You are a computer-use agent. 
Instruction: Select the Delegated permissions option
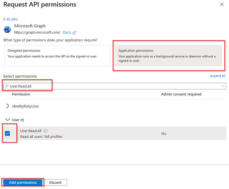57,55
